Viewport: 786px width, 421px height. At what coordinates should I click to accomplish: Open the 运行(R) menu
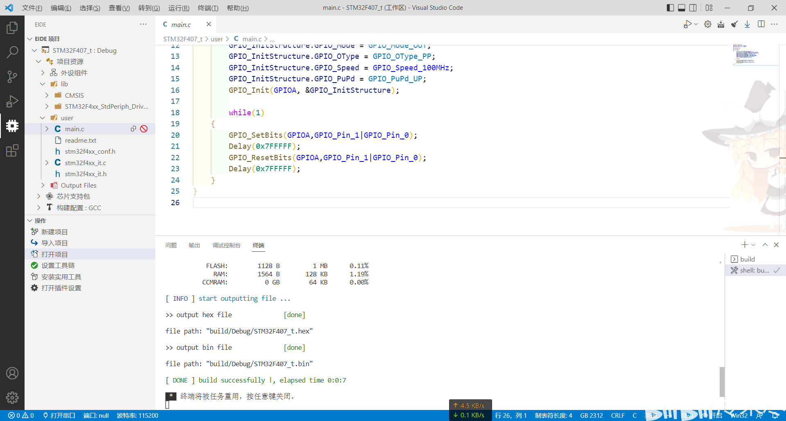click(x=179, y=8)
